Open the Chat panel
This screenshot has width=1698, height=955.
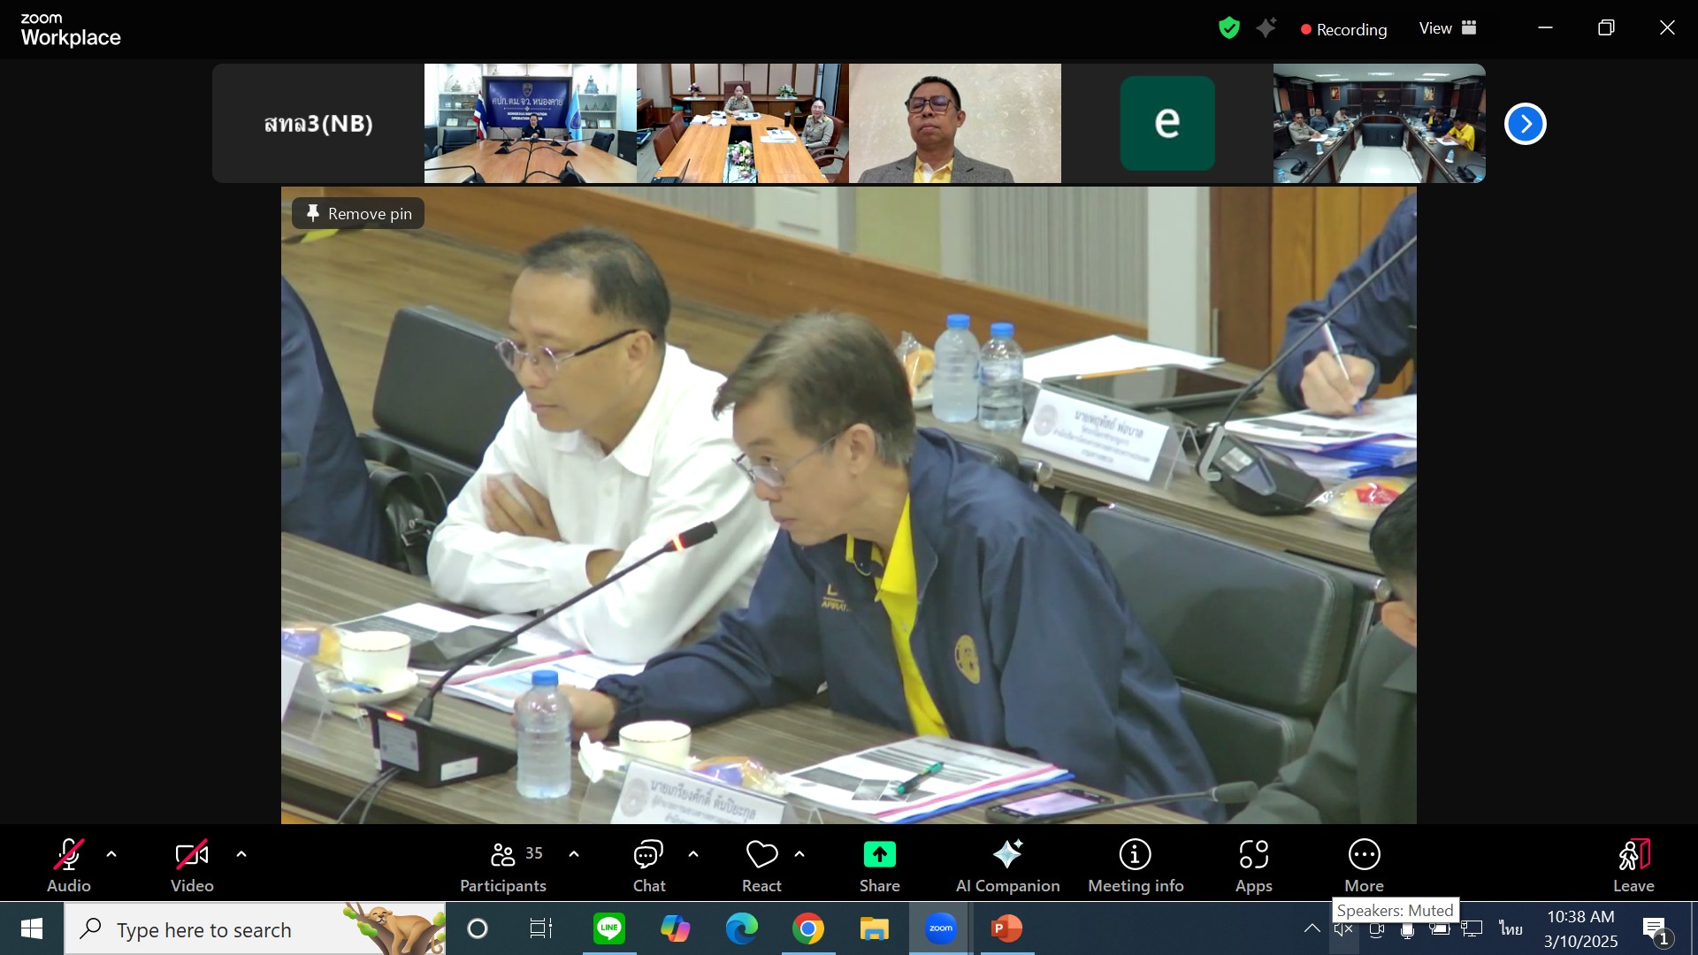pos(648,865)
